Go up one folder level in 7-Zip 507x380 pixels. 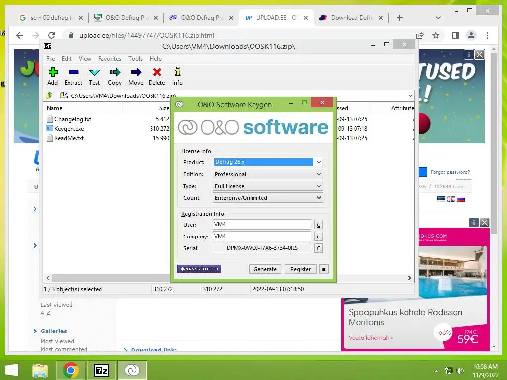click(49, 95)
